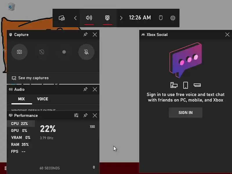Viewport: 232px width, 174px height.
Task: Switch to the MIX tab
Action: 21,99
